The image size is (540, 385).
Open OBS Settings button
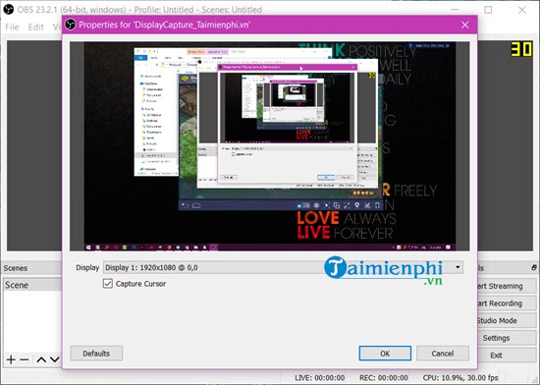[x=506, y=338]
